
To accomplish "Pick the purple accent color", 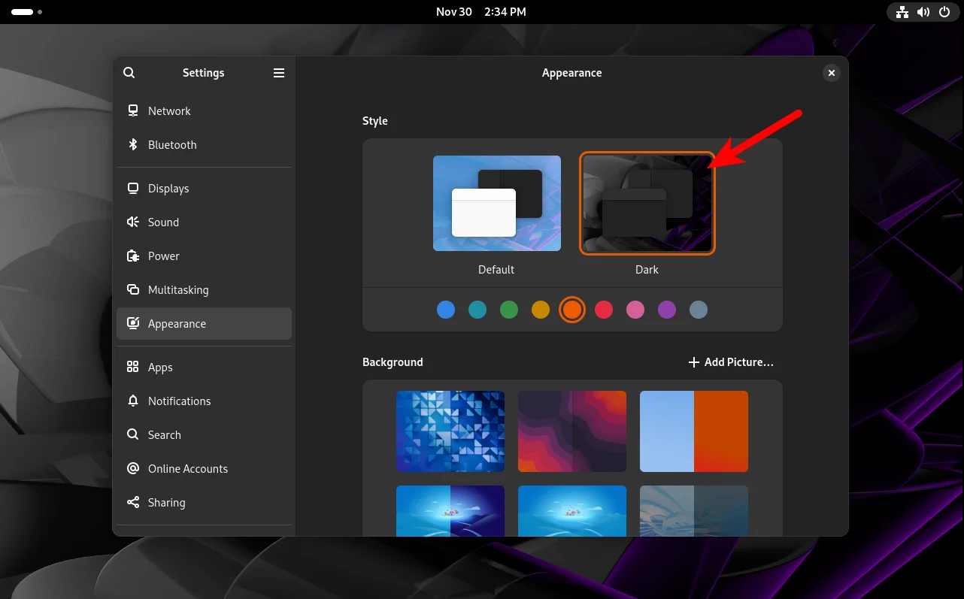I will (x=667, y=310).
